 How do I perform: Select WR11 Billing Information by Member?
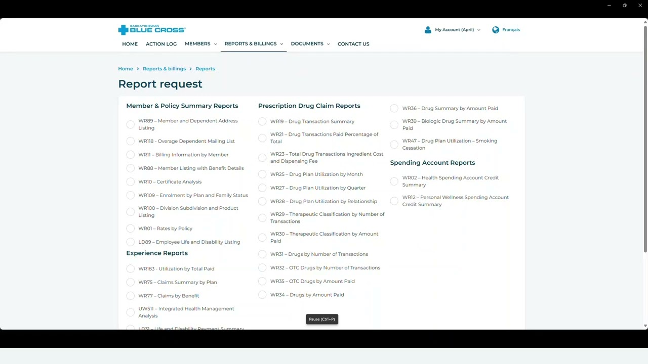pos(131,155)
